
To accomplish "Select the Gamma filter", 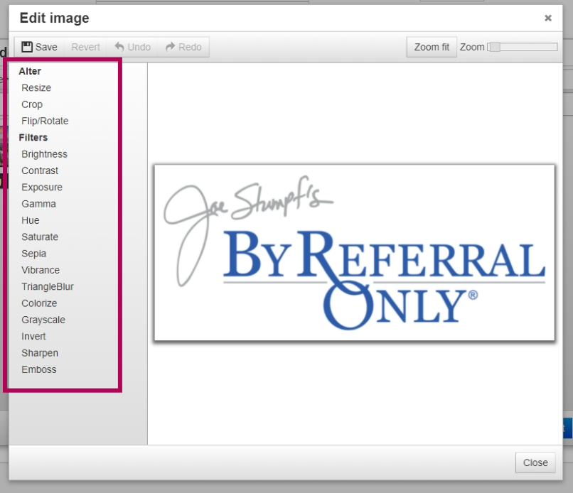I will coord(38,204).
